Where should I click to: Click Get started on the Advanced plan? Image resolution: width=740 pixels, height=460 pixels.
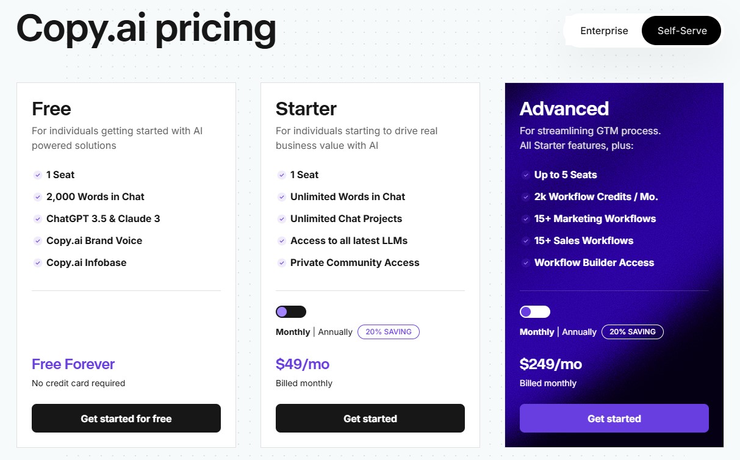614,419
